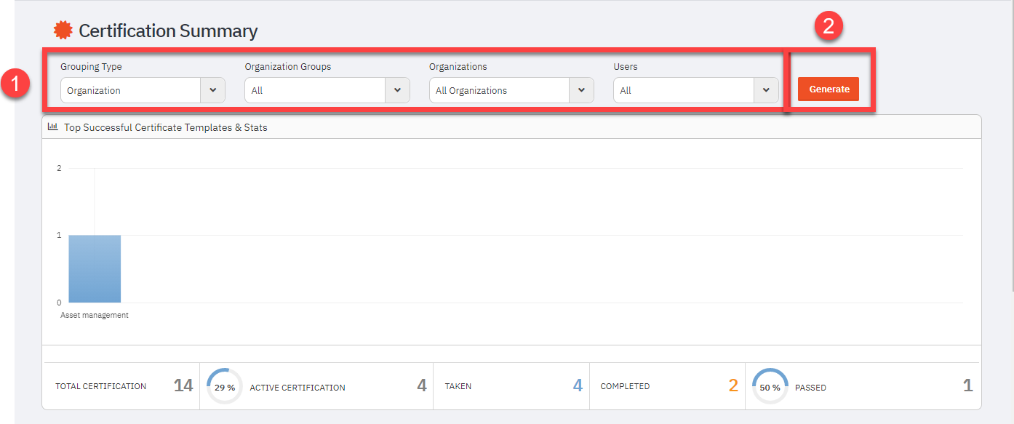
Task: Click the orange Generate button
Action: pos(829,89)
